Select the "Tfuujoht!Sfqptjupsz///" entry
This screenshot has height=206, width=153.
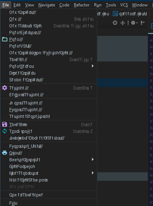click(x=49, y=116)
